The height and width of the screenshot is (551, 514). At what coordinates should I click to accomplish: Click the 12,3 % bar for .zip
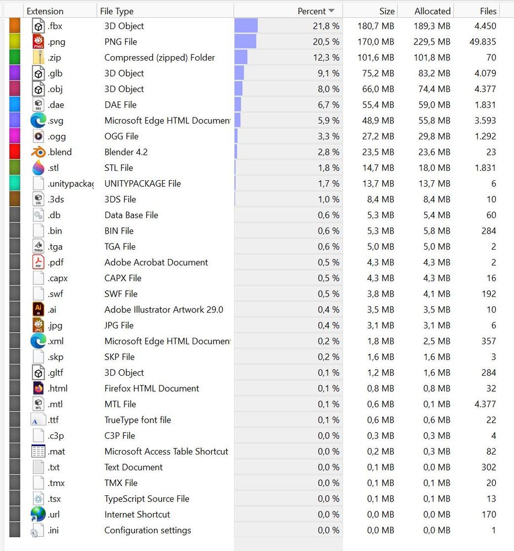coord(241,57)
